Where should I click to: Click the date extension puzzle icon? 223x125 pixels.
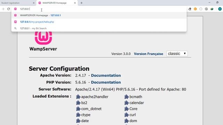(x=78, y=121)
